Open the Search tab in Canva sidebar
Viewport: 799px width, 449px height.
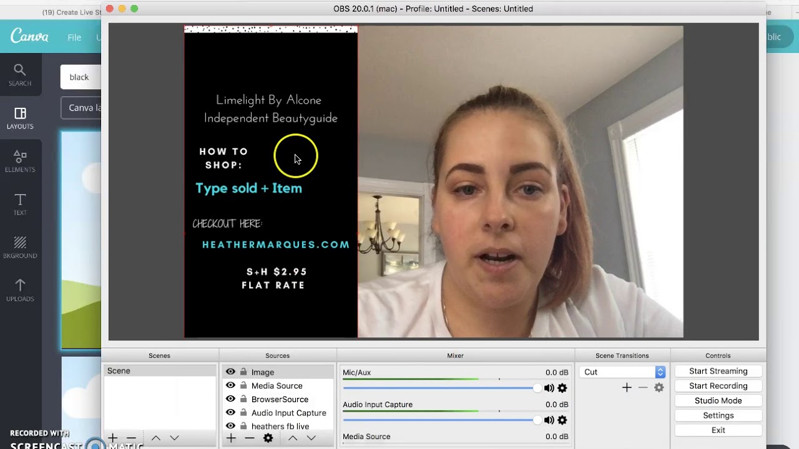[20, 75]
